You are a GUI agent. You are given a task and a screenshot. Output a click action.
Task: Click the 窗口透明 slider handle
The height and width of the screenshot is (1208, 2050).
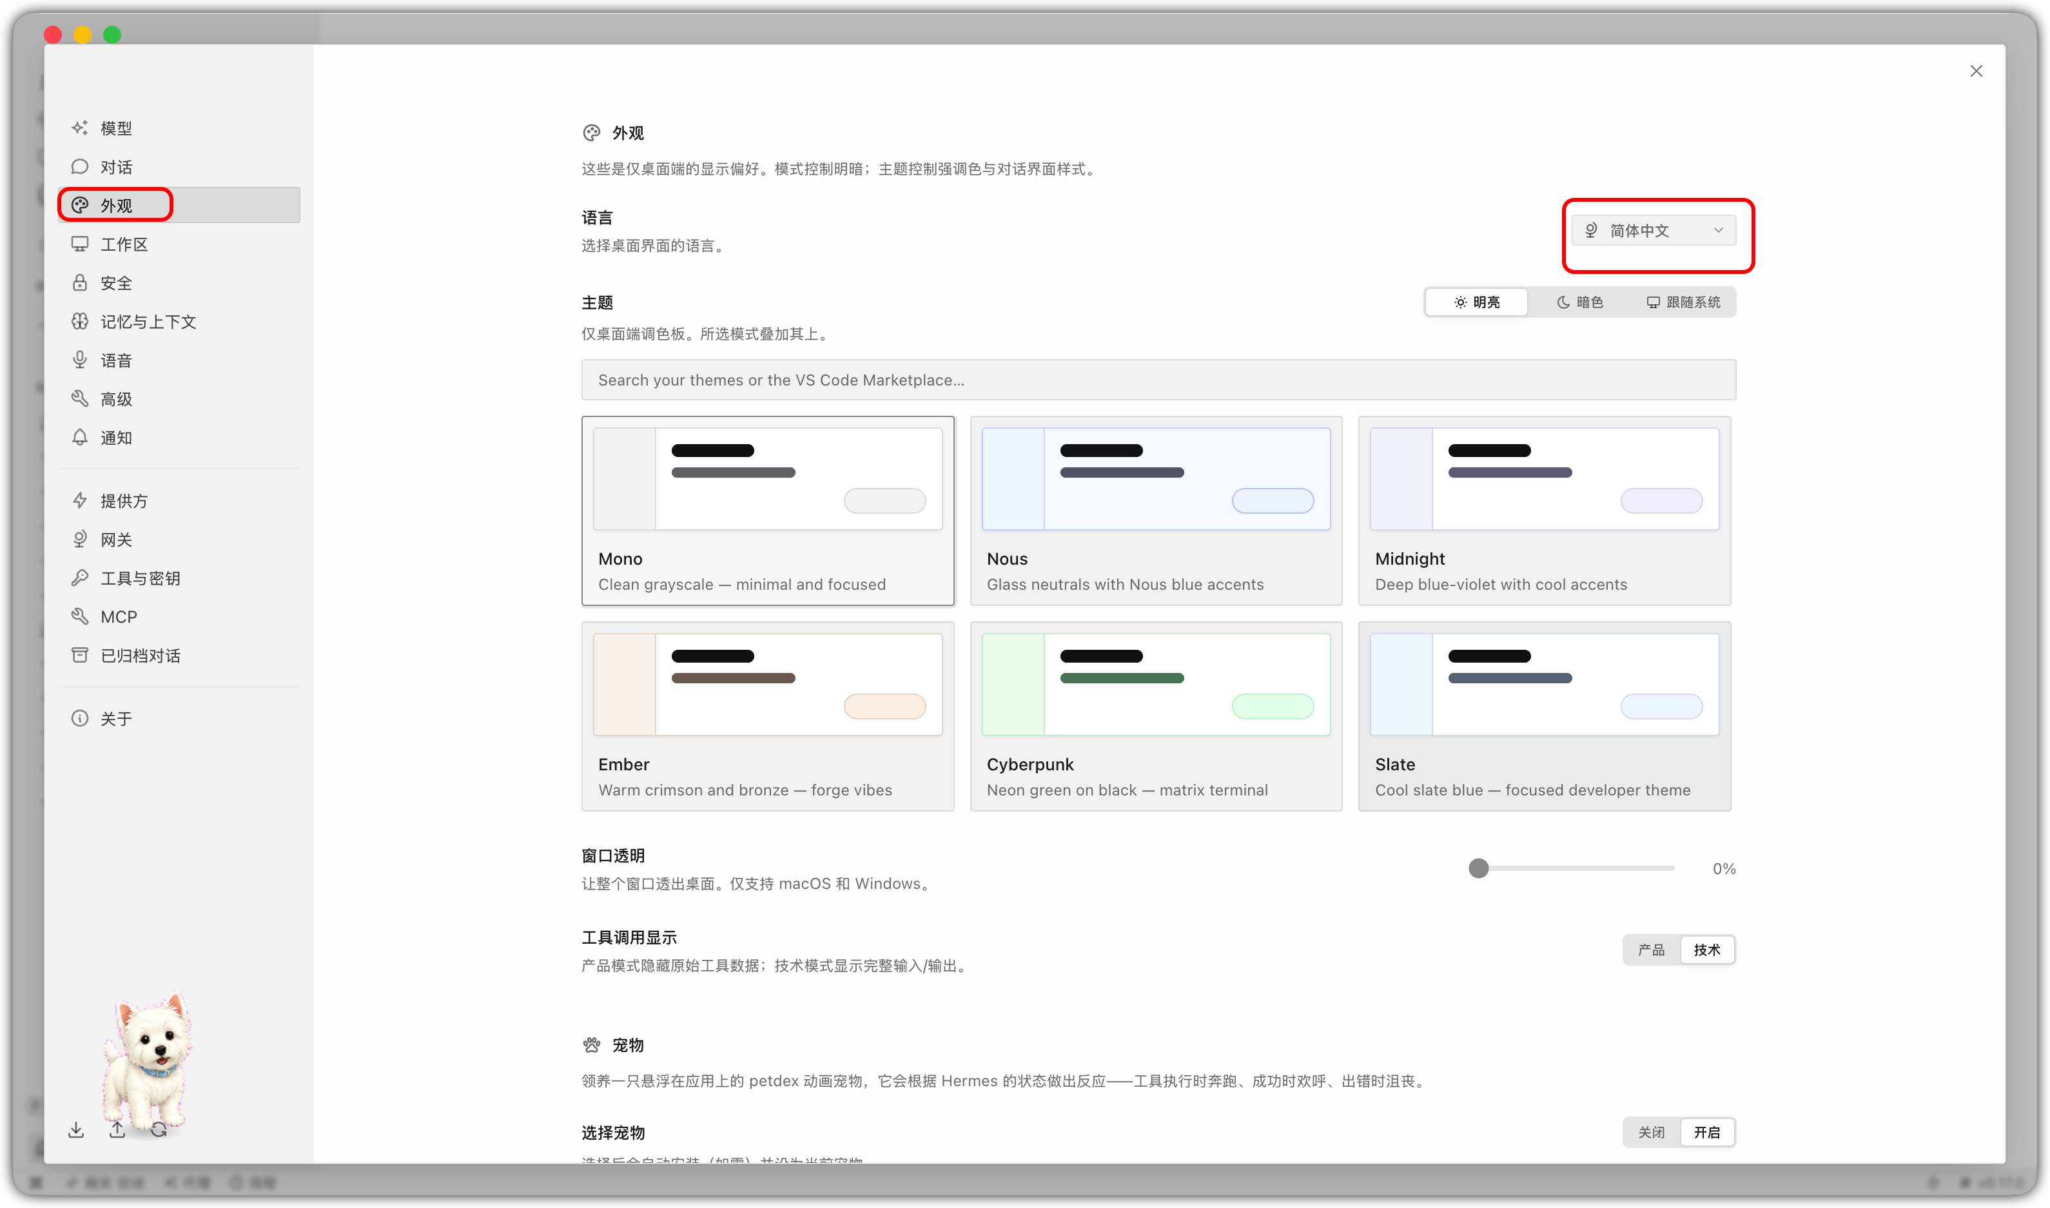tap(1478, 868)
